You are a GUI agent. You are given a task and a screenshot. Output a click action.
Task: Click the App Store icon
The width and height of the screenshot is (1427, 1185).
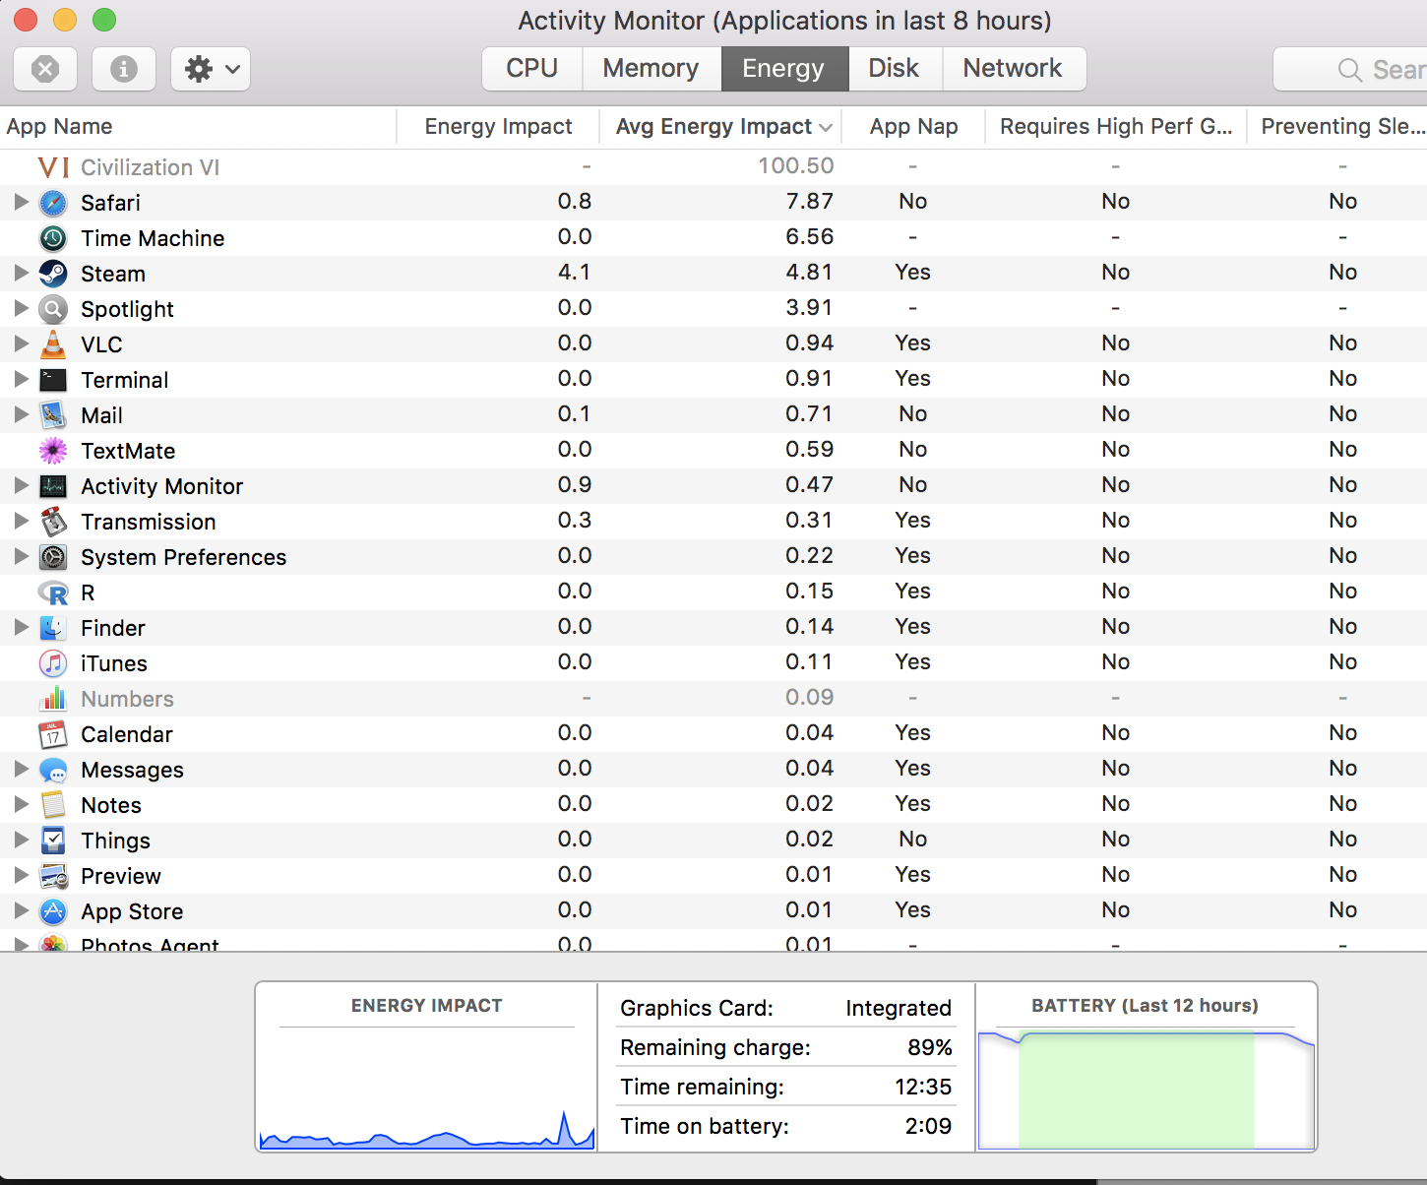(x=53, y=911)
